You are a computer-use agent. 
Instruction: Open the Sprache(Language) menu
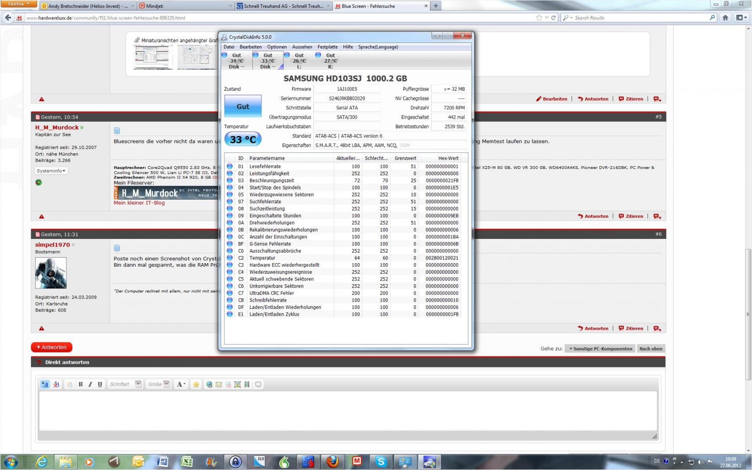378,47
